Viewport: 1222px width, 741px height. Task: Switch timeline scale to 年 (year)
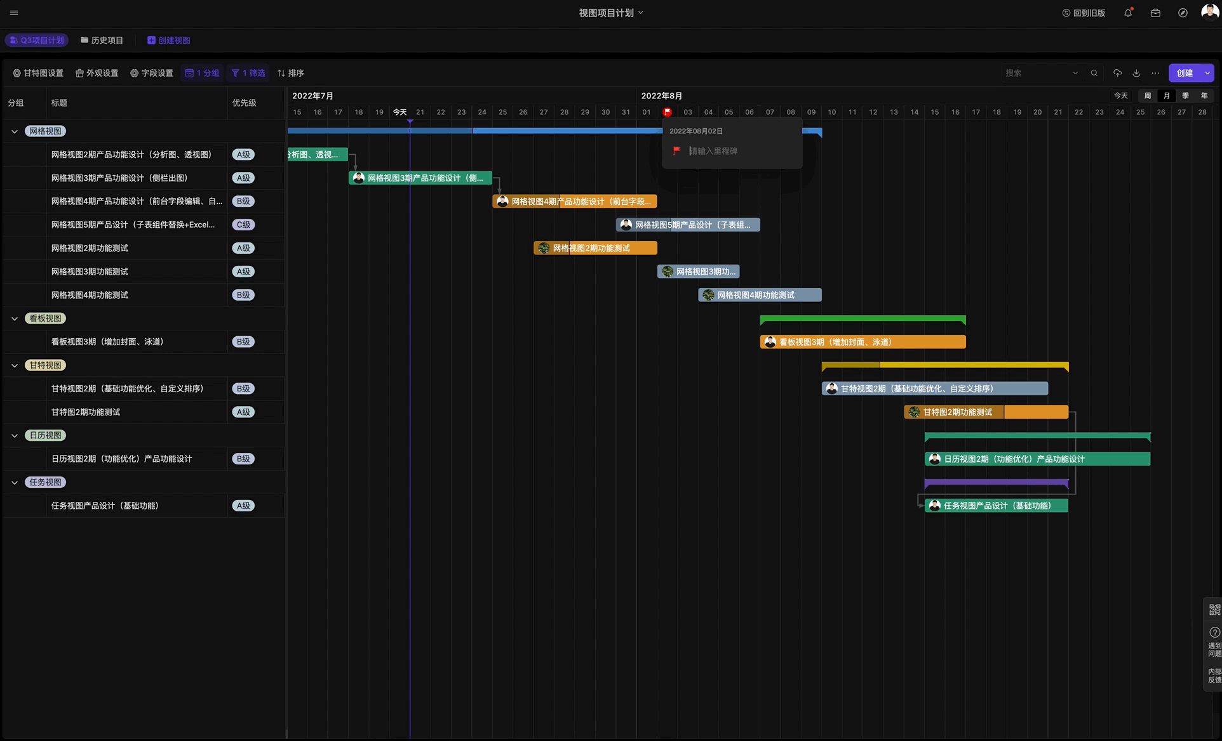click(x=1204, y=96)
